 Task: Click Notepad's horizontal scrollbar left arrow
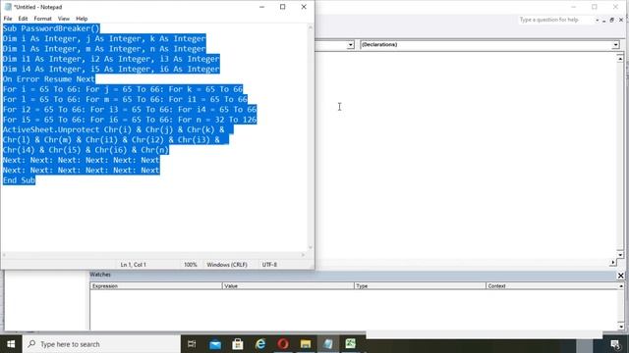[4, 255]
